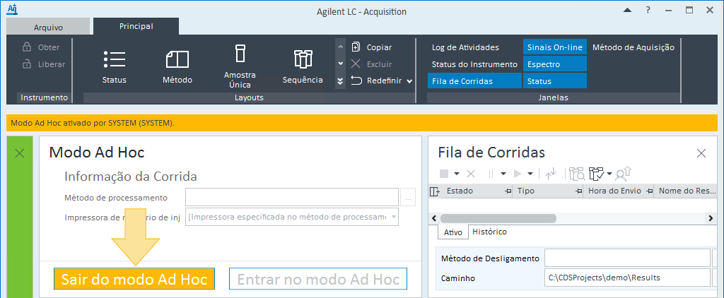Switch to the Ativo tab
Viewport: 724px width, 298px height.
(x=453, y=232)
